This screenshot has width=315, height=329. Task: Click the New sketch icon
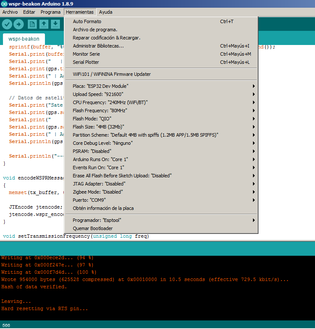[x=32, y=24]
